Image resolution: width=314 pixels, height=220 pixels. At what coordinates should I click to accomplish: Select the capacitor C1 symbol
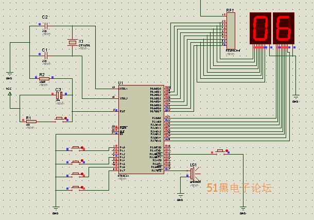46,56
